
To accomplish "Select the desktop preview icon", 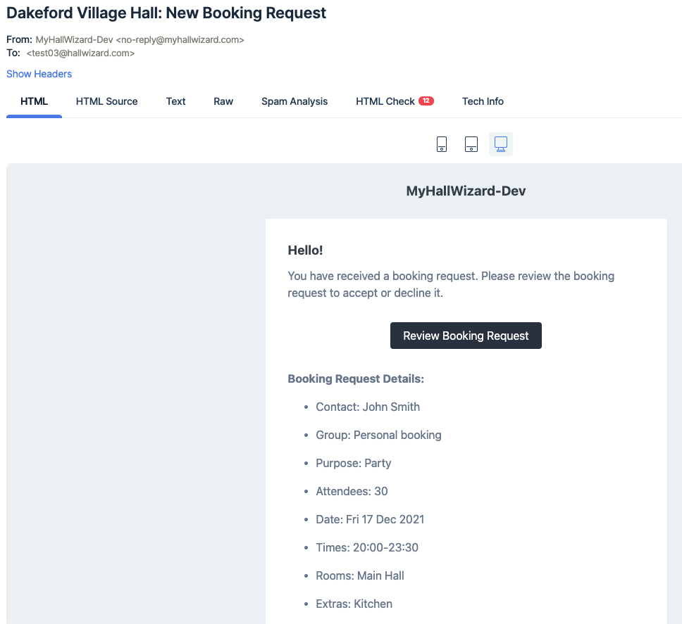I will (501, 144).
